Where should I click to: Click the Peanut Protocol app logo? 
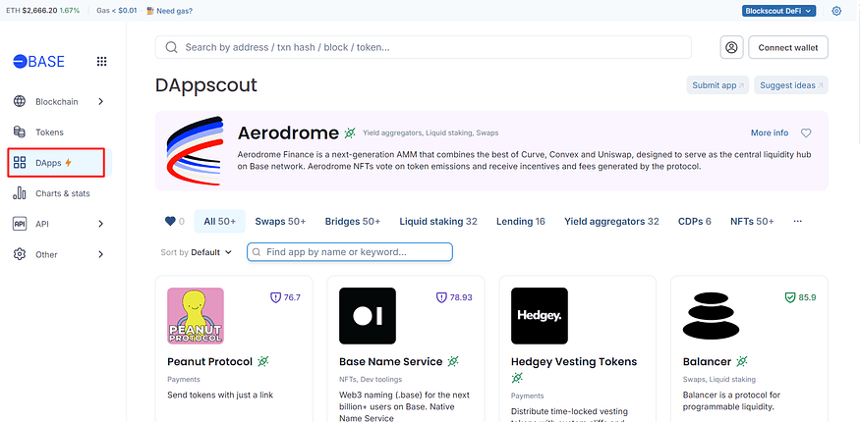coord(196,316)
